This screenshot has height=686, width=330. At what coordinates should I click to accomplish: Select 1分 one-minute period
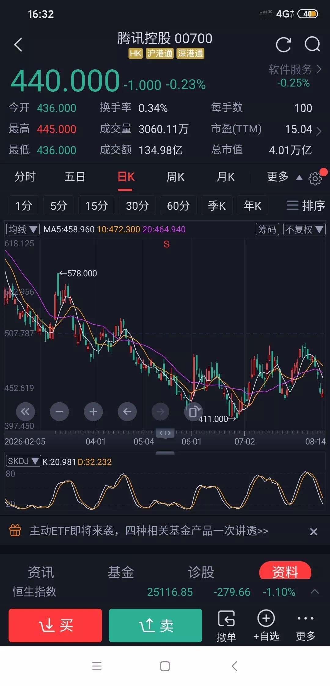pos(24,205)
